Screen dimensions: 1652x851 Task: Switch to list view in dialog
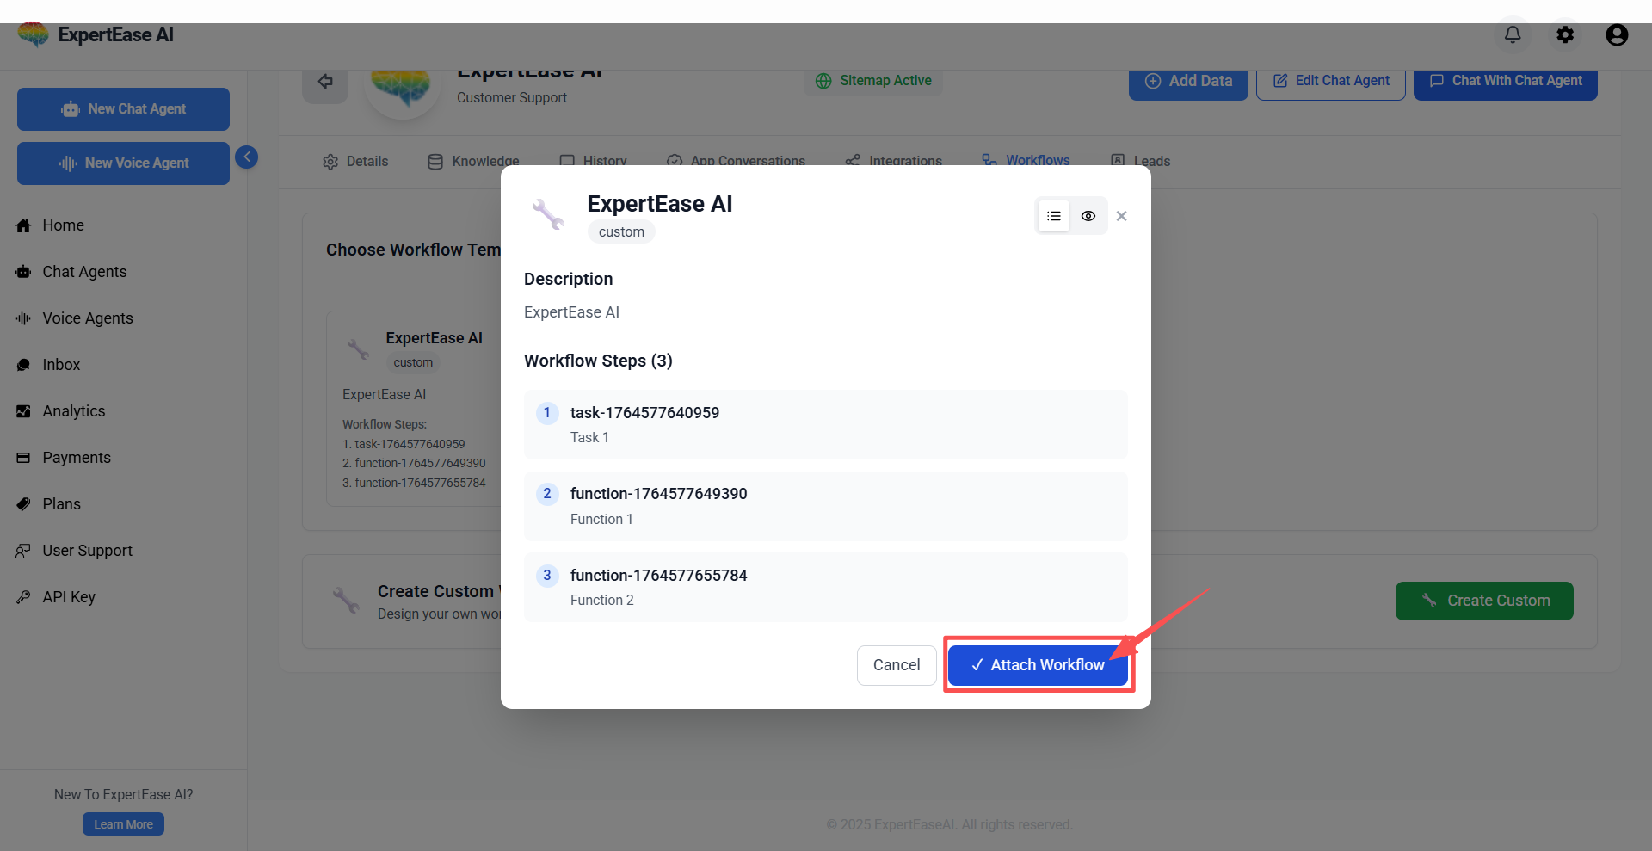[1054, 216]
